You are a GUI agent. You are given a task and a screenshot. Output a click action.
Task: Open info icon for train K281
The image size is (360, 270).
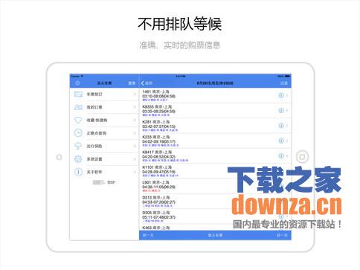pos(281,126)
